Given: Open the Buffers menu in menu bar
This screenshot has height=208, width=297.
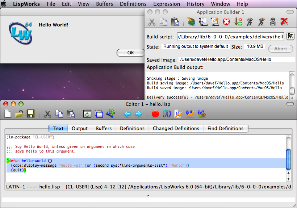Looking at the screenshot, I should coord(104,4).
